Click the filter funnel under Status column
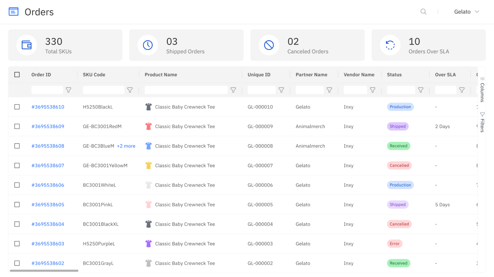The height and width of the screenshot is (277, 494). [x=420, y=90]
